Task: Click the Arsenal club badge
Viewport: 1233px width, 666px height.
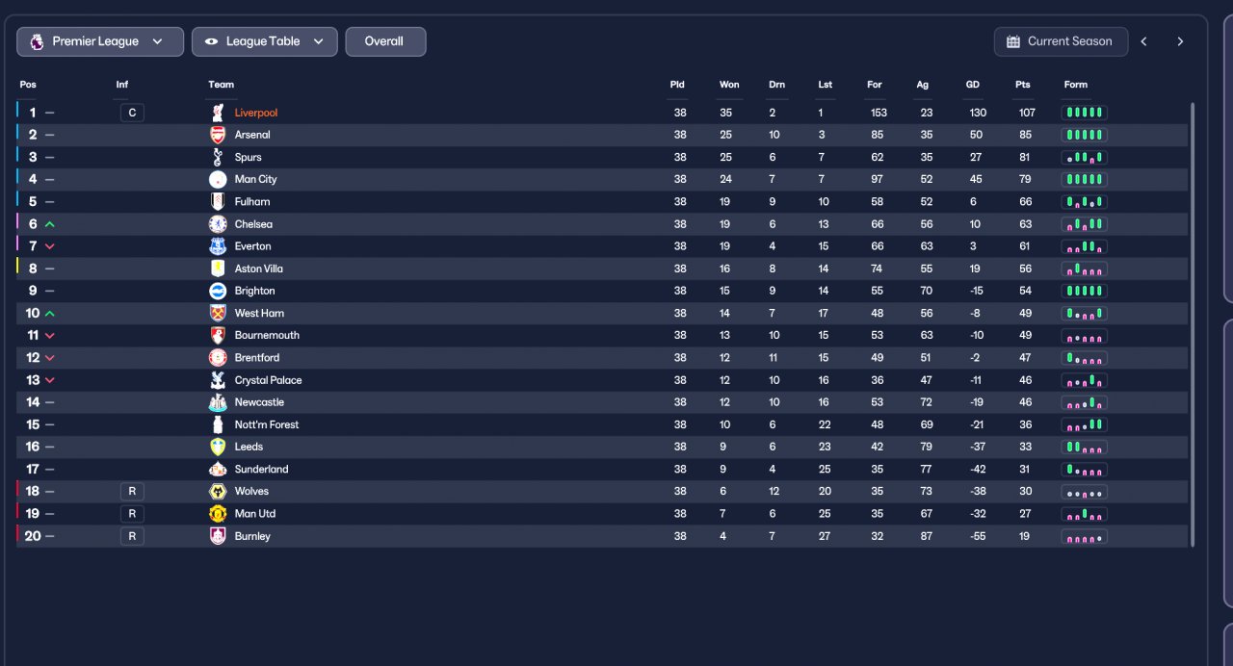Action: point(218,135)
